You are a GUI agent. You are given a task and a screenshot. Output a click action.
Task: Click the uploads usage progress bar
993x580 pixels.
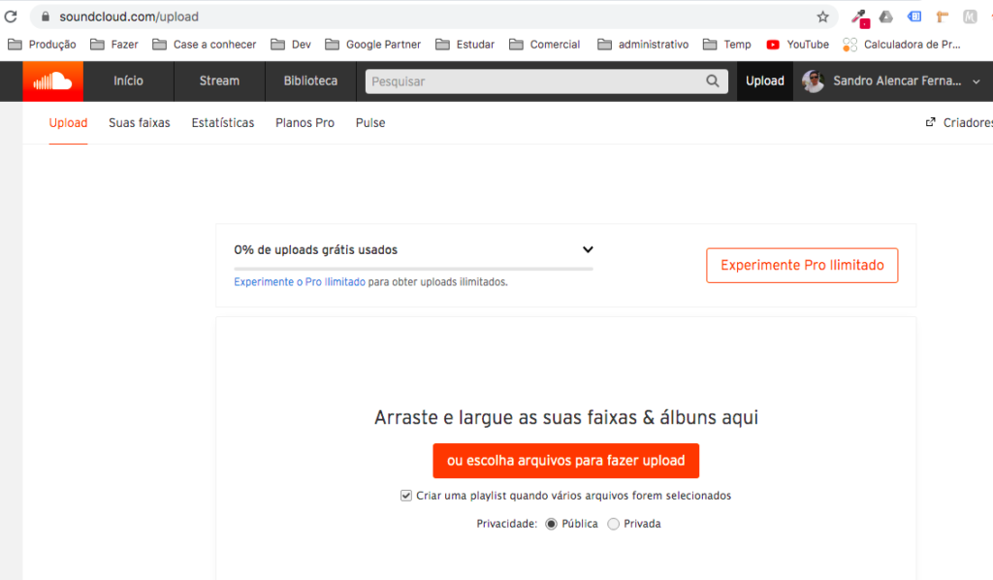click(412, 267)
